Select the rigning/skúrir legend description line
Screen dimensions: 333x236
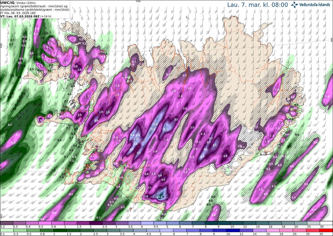[x=34, y=6]
